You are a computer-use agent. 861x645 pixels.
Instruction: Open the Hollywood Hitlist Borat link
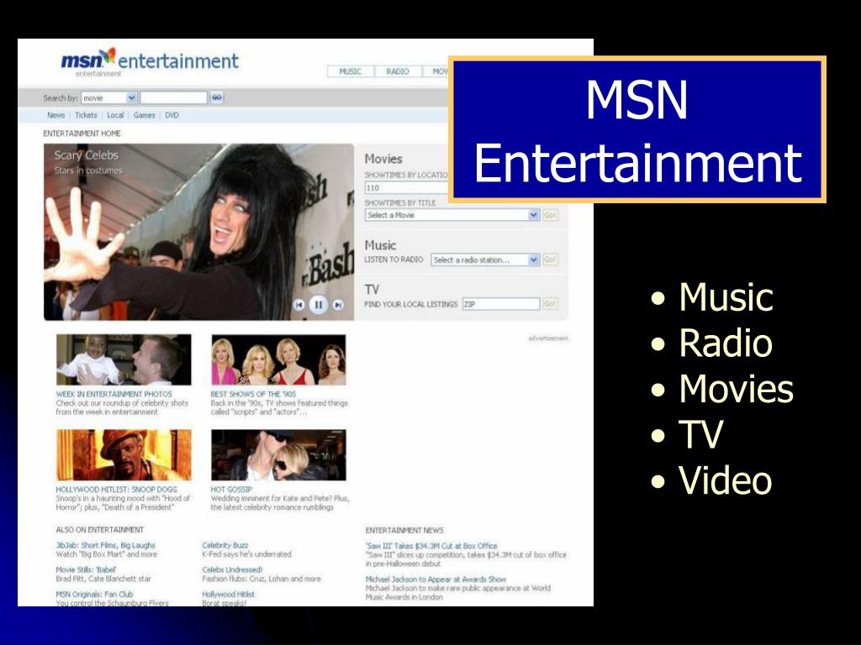[229, 594]
